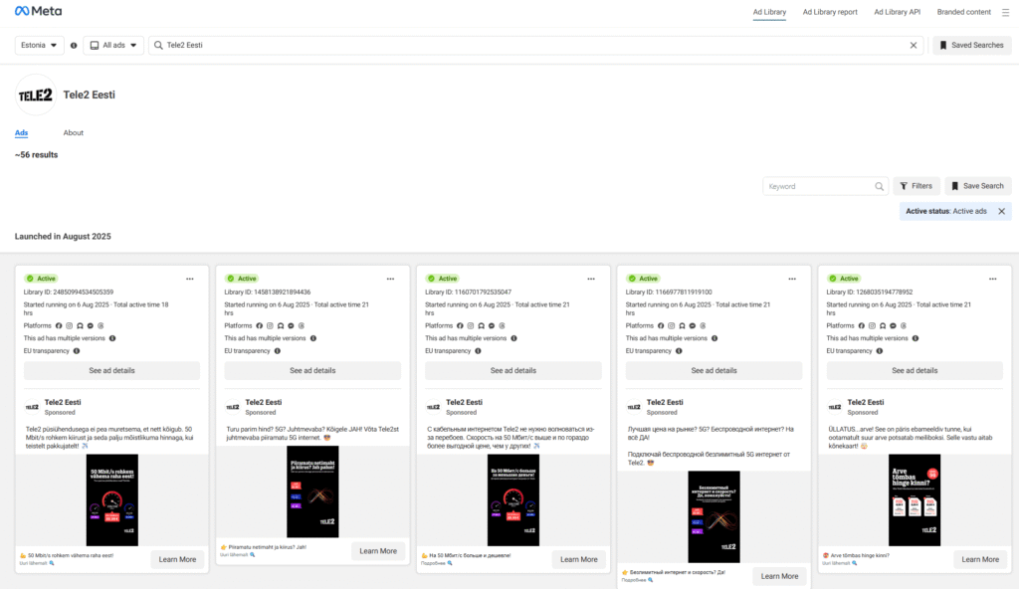The height and width of the screenshot is (589, 1019).
Task: Click the Instagram platform icon on ad 1458138921894436
Action: [270, 325]
